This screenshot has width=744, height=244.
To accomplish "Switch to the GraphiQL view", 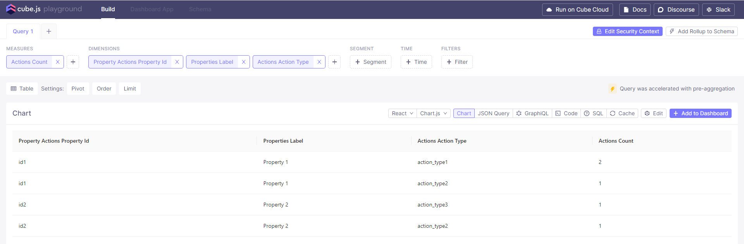I will (532, 113).
